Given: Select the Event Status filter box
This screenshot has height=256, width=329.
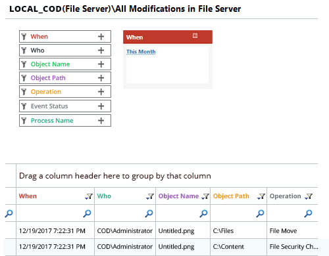Looking at the screenshot, I should 65,106.
